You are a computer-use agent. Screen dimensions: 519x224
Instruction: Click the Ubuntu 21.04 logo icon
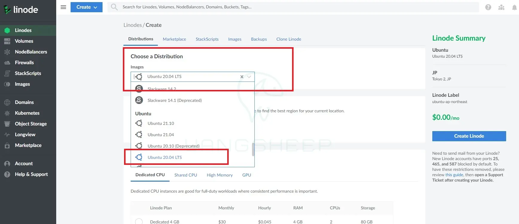coord(139,135)
